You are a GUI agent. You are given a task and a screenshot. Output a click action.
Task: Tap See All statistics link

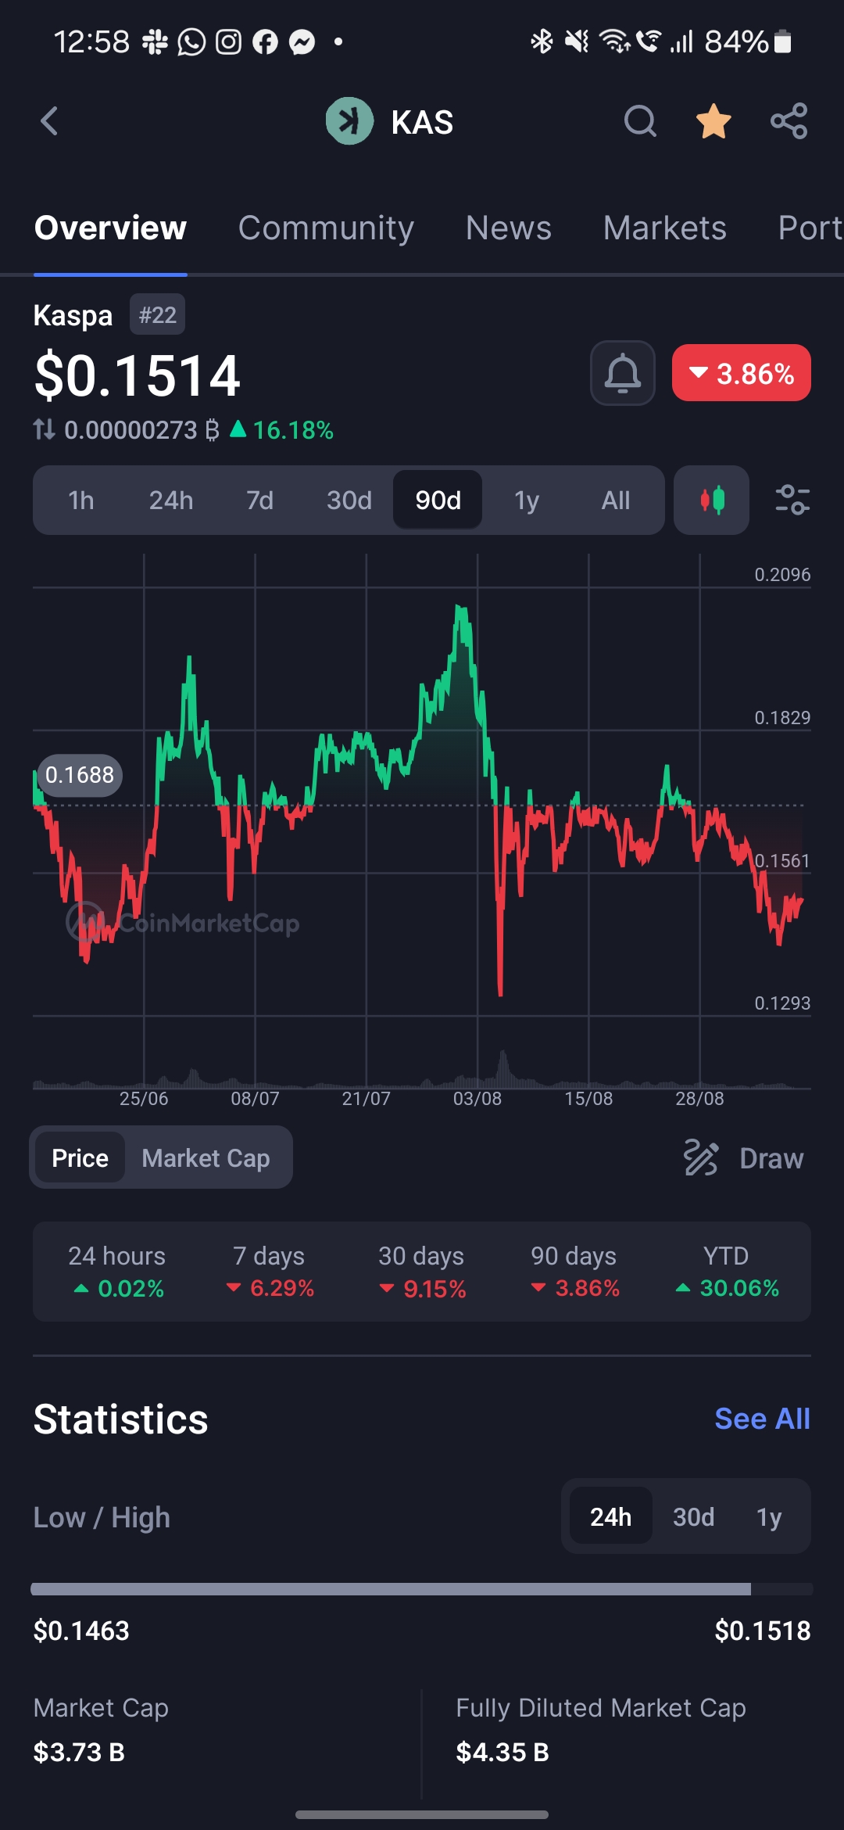(x=762, y=1419)
